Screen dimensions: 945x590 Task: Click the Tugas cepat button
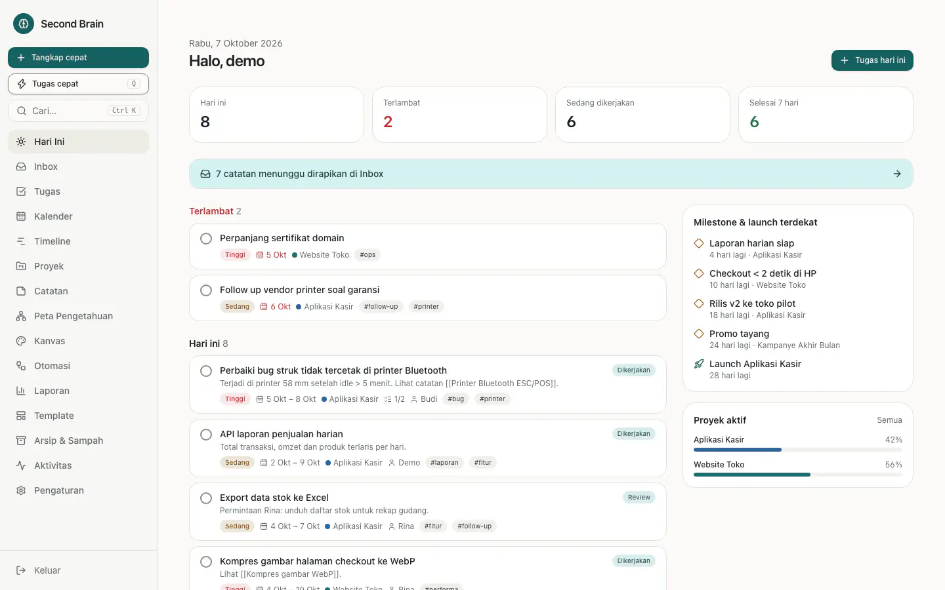pos(79,84)
